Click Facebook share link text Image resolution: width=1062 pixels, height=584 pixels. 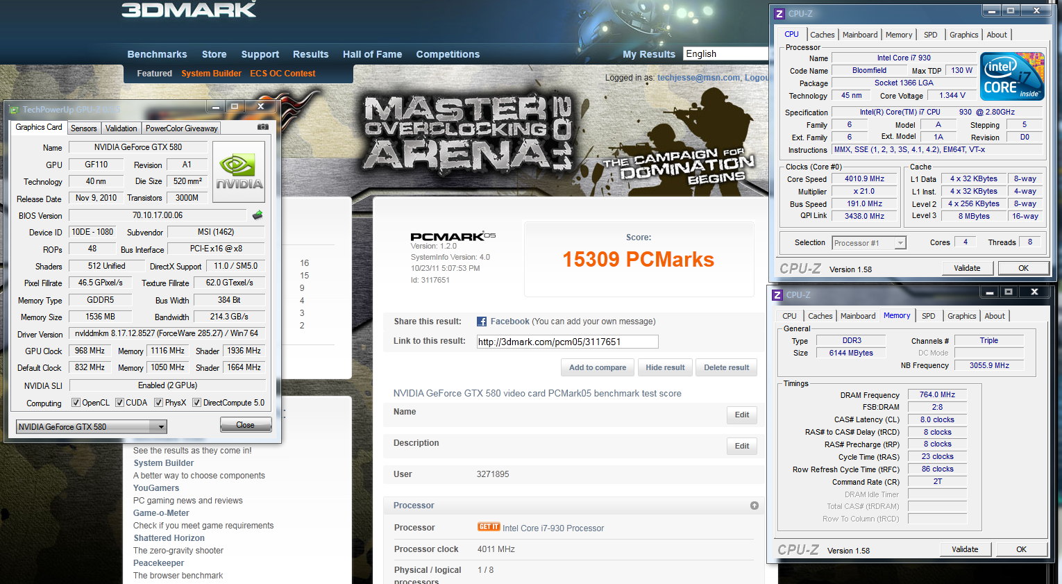tap(510, 322)
